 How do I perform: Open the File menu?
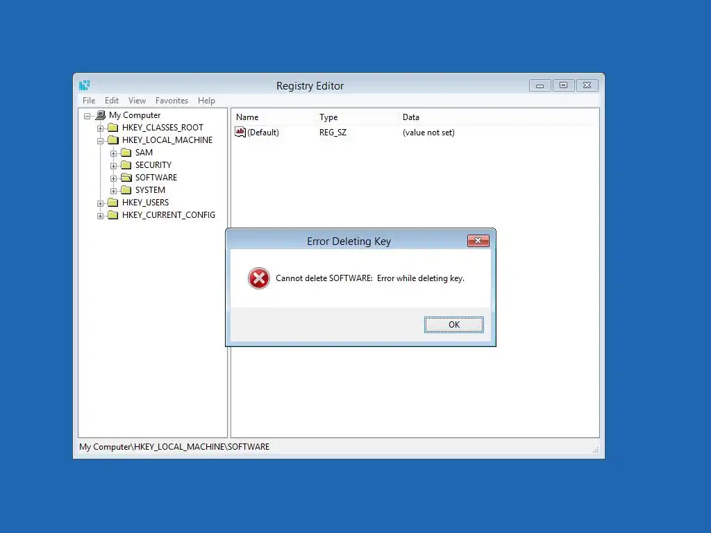[x=89, y=101]
